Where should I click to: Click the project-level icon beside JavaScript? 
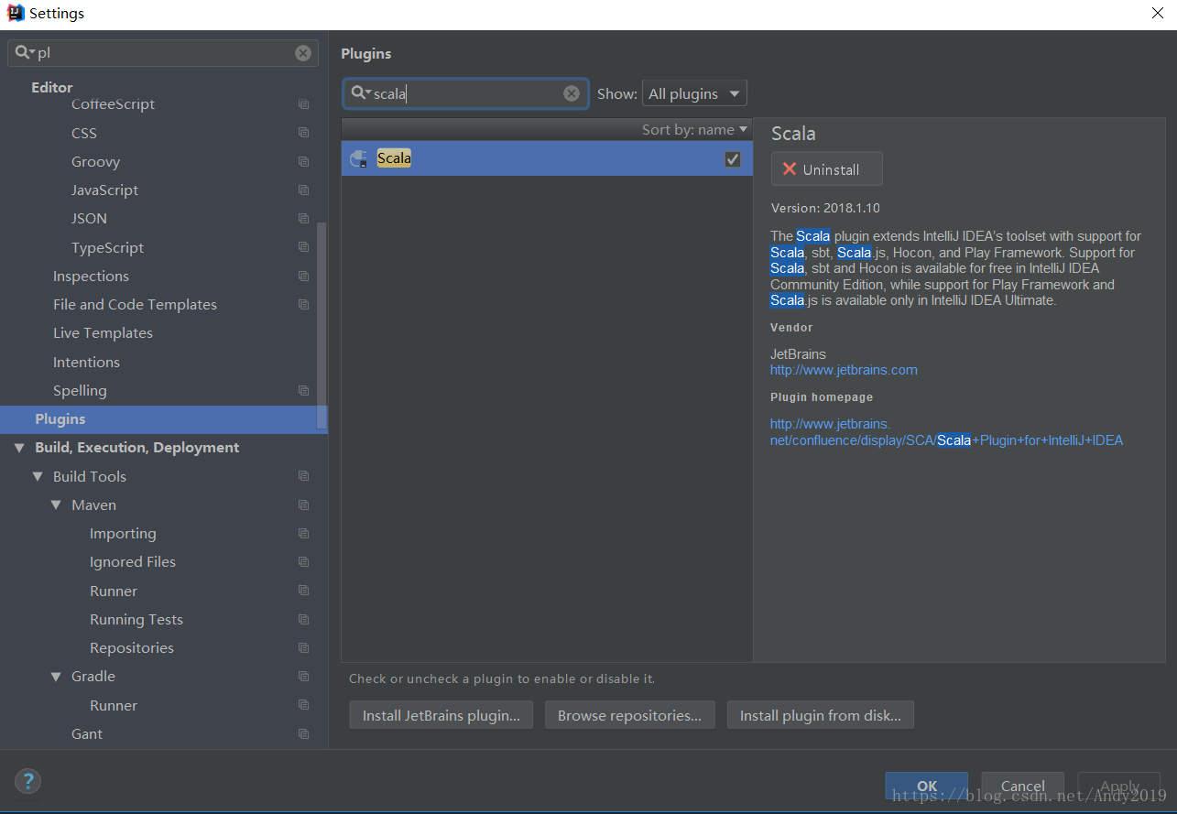304,190
